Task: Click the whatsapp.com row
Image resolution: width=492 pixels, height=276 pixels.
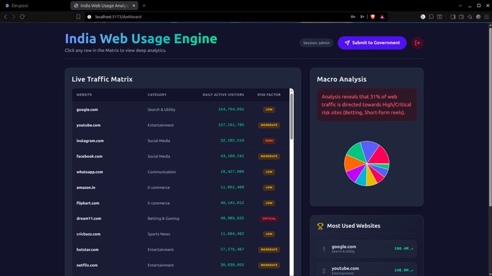Action: point(181,172)
